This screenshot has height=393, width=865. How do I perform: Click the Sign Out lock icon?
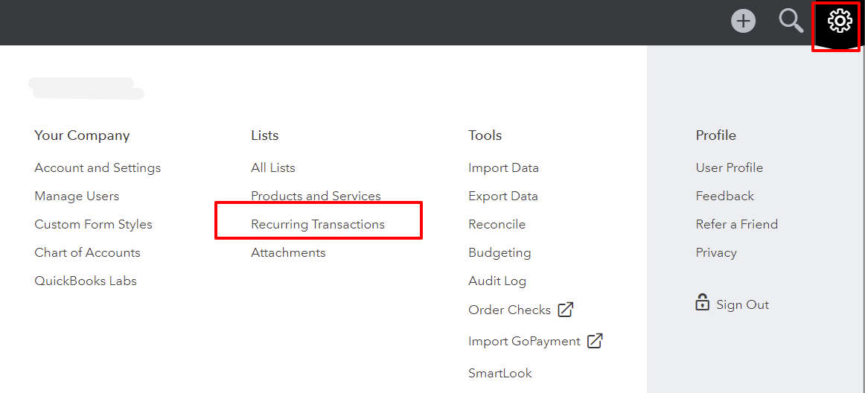tap(702, 303)
